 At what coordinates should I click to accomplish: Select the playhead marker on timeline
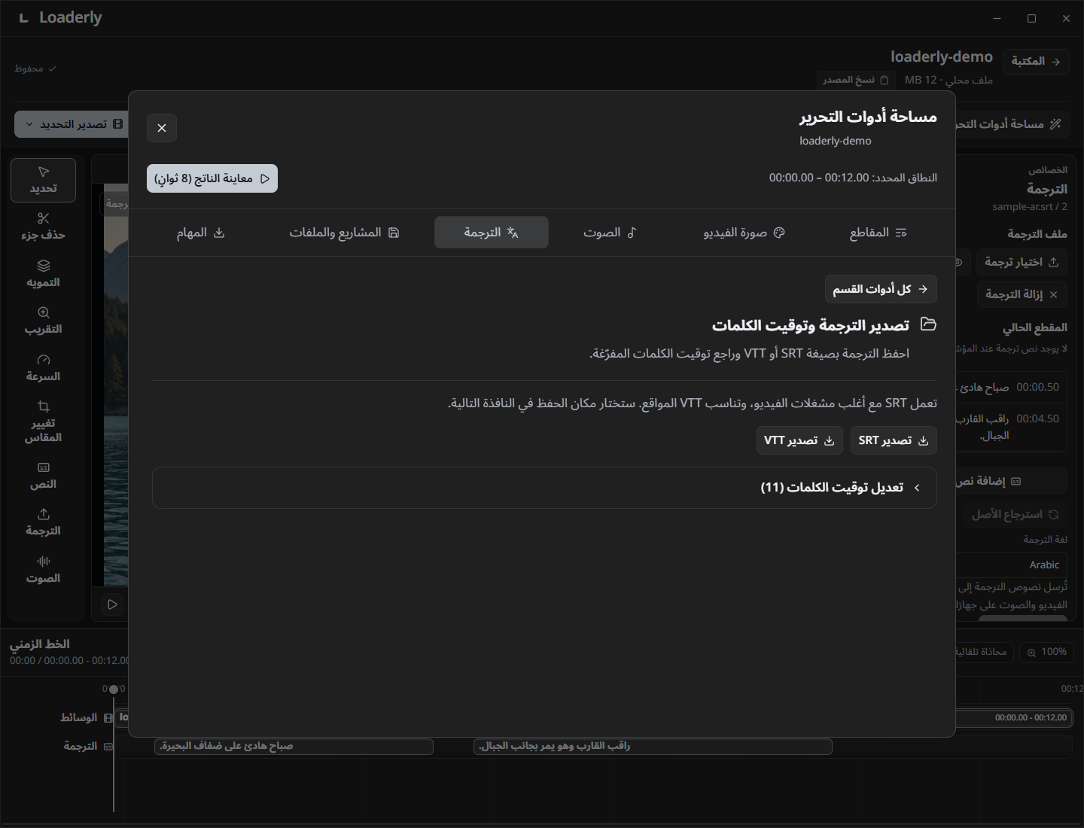tap(114, 689)
